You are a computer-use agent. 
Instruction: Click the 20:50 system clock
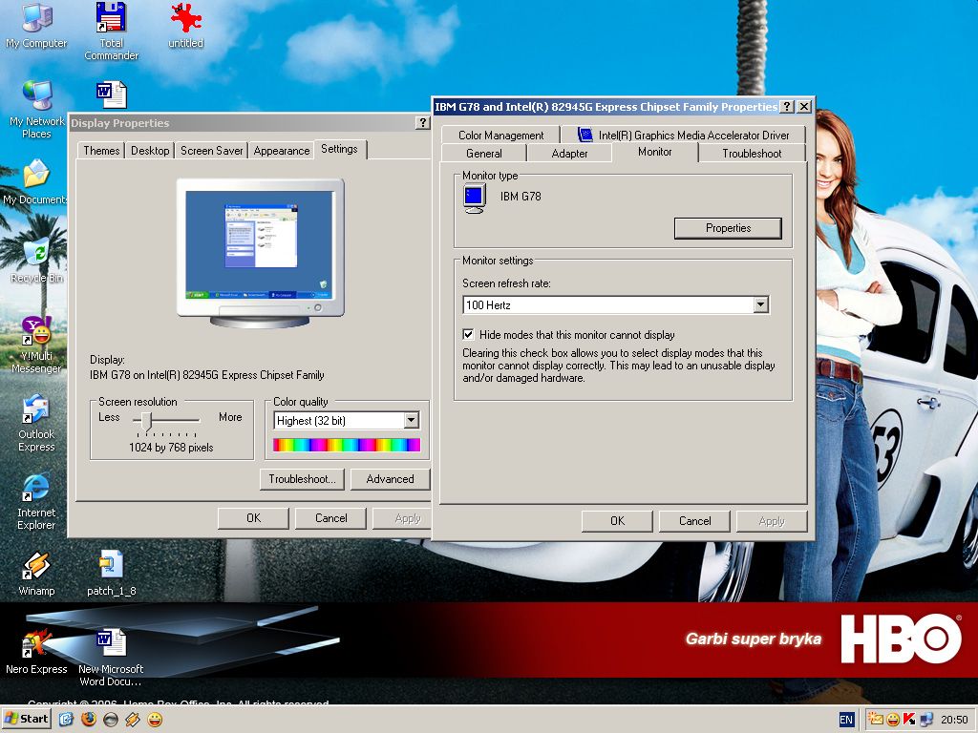[954, 720]
